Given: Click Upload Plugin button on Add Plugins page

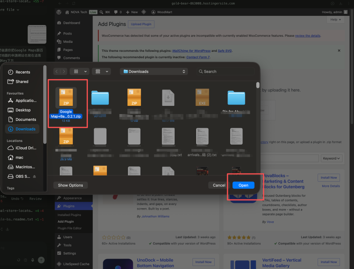Looking at the screenshot, I should click(141, 24).
